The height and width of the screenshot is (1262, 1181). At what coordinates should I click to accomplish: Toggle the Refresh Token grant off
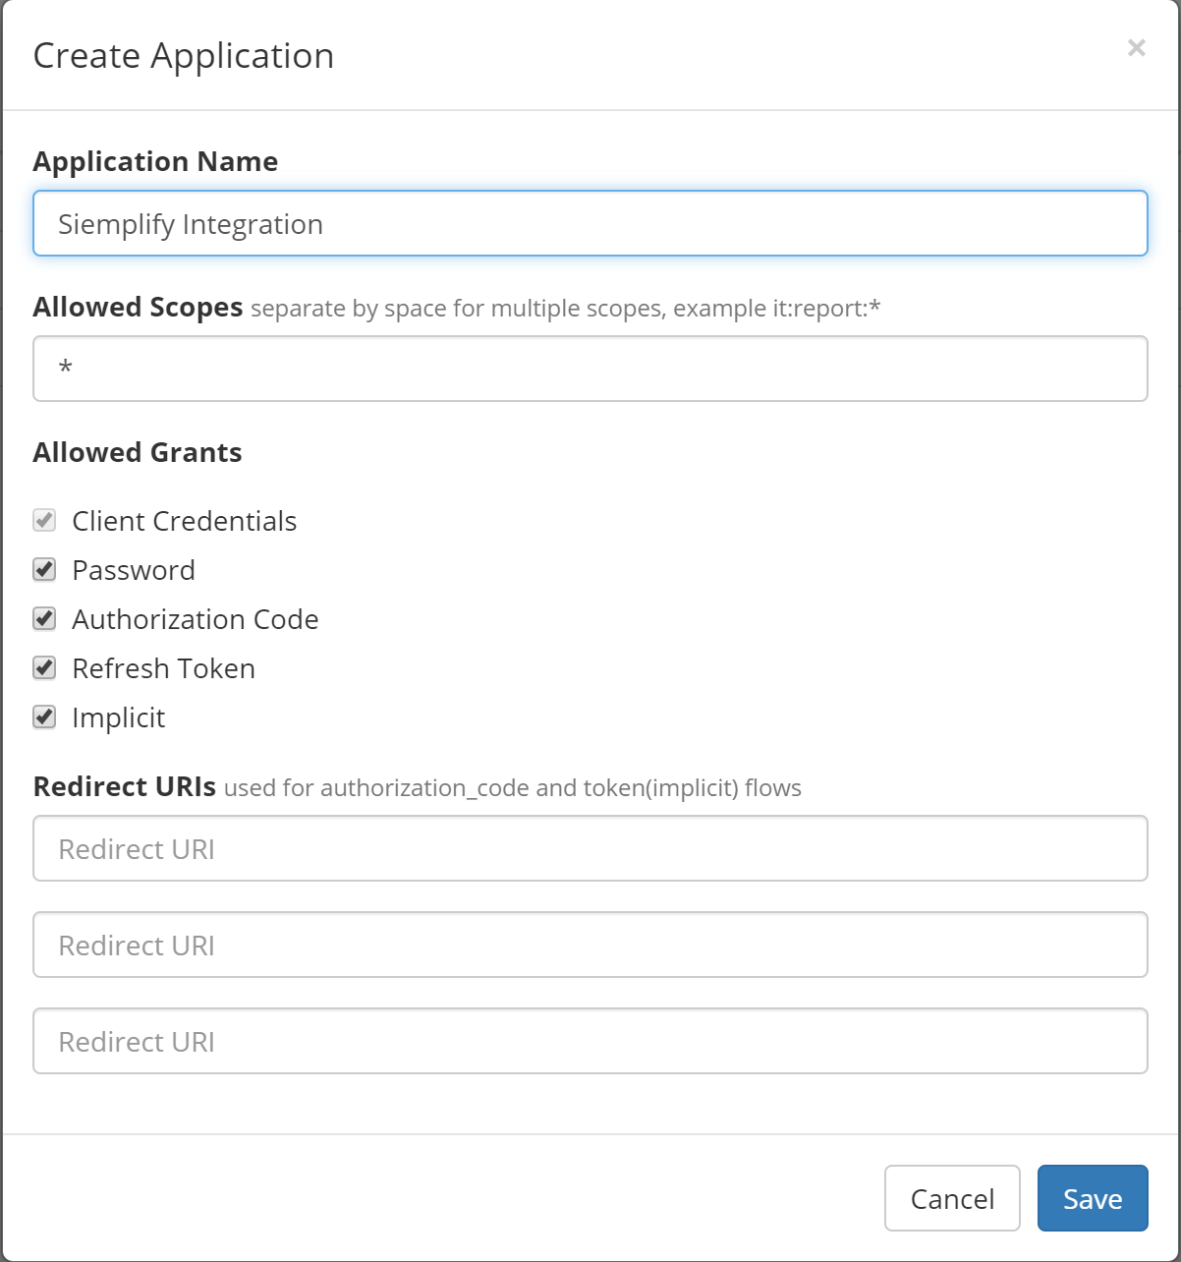[44, 667]
